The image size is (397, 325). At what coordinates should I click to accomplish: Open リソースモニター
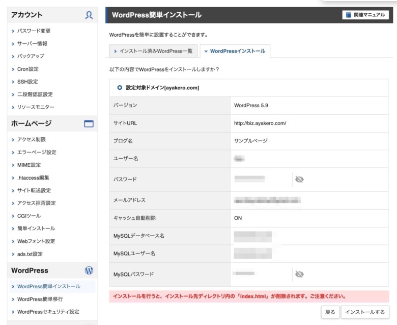coord(36,107)
